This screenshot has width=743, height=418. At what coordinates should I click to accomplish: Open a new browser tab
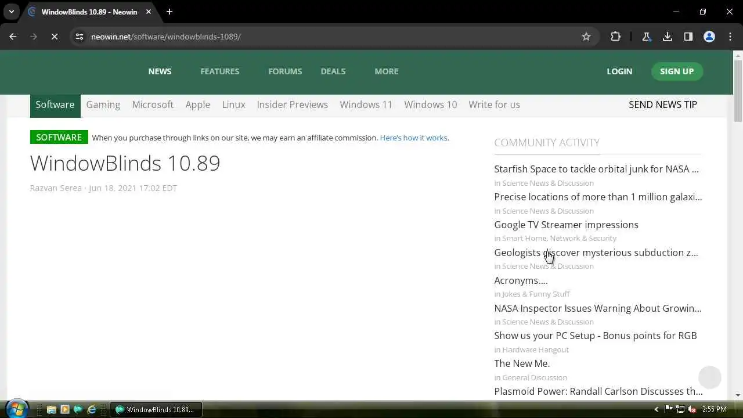click(169, 12)
